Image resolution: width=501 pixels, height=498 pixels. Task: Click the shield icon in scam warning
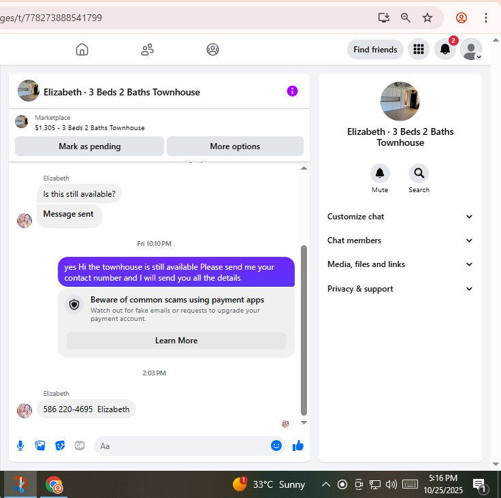pos(74,305)
